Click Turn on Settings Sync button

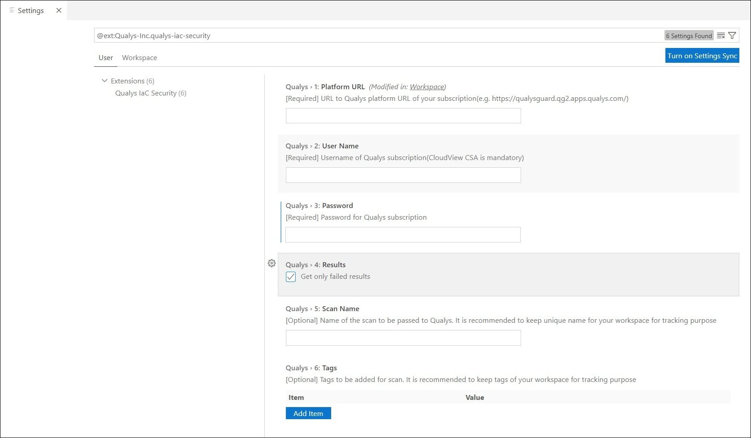point(702,56)
